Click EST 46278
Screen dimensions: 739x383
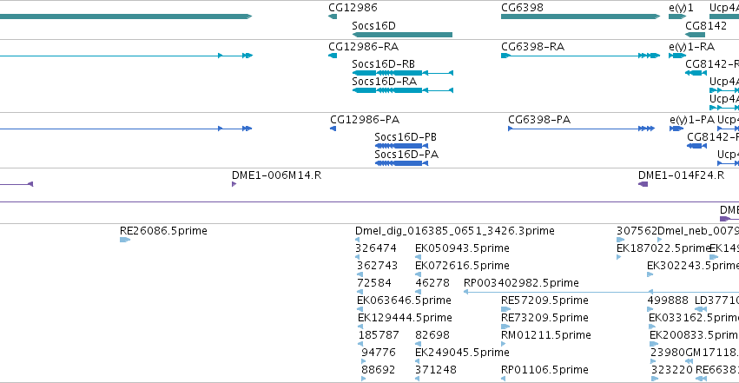pos(418,292)
